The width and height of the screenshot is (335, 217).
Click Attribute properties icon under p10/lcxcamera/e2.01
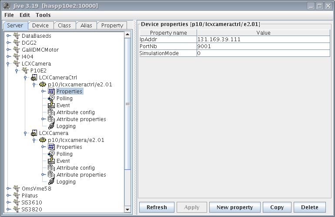(x=51, y=174)
